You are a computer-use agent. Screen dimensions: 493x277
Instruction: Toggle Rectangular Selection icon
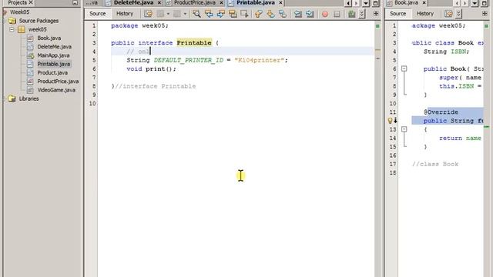tap(244, 14)
